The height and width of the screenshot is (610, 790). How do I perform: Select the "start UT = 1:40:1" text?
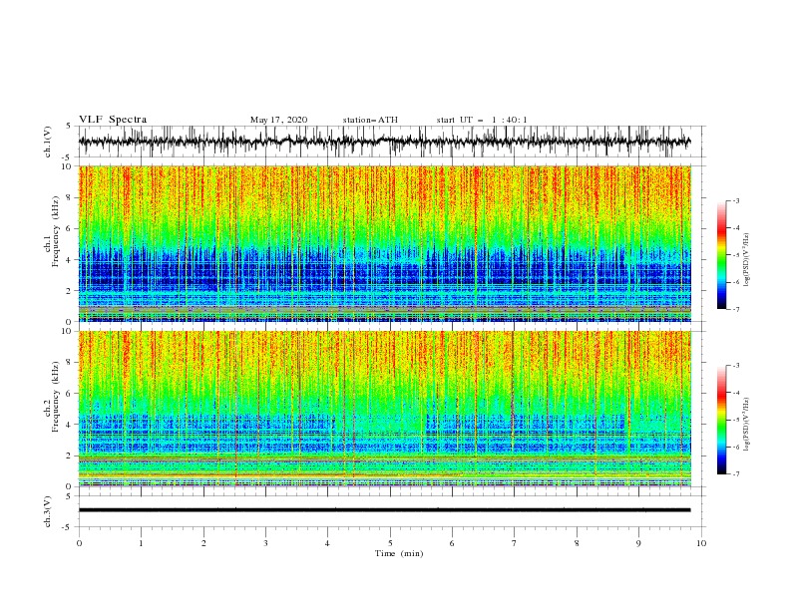point(482,120)
